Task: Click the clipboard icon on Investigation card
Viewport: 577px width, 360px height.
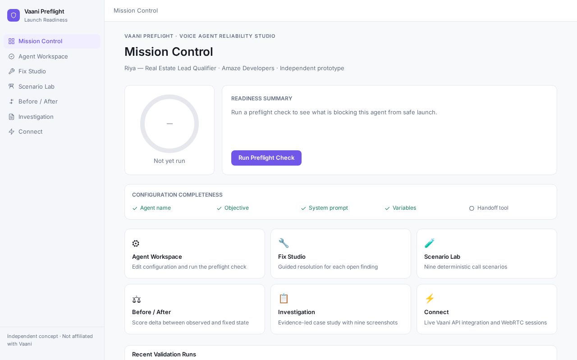Action: click(284, 298)
